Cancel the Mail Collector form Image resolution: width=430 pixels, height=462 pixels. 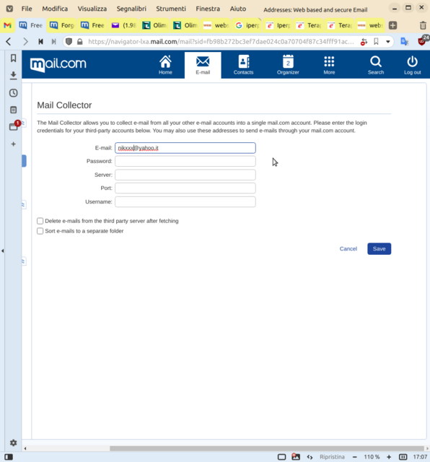point(348,248)
